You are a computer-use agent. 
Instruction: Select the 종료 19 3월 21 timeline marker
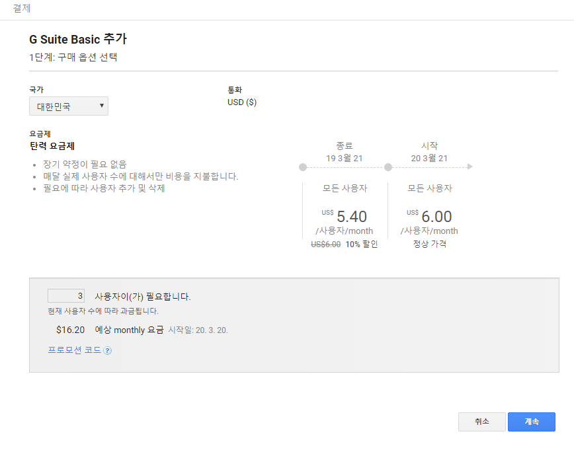coord(303,167)
